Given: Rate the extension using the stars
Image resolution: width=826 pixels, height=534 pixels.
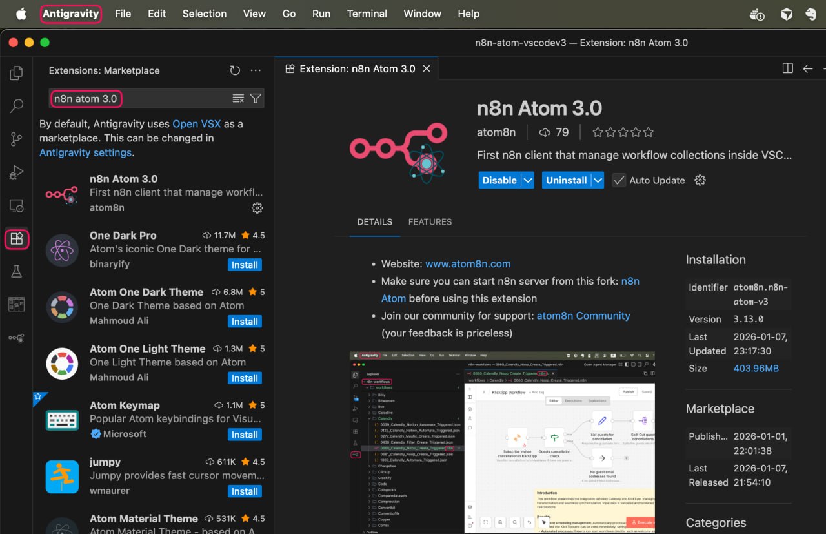Looking at the screenshot, I should (x=623, y=132).
